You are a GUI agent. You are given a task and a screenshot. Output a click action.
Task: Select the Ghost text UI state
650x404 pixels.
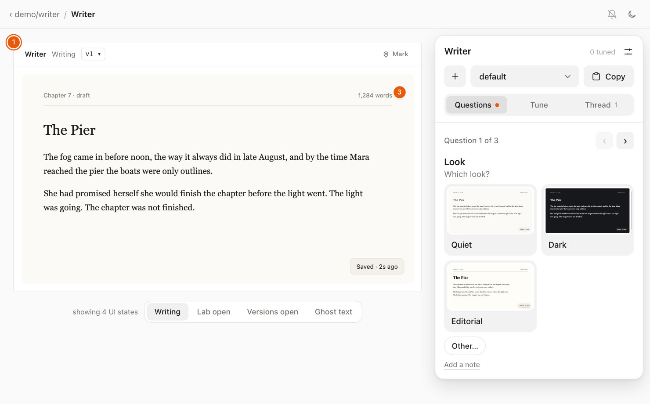[333, 312]
